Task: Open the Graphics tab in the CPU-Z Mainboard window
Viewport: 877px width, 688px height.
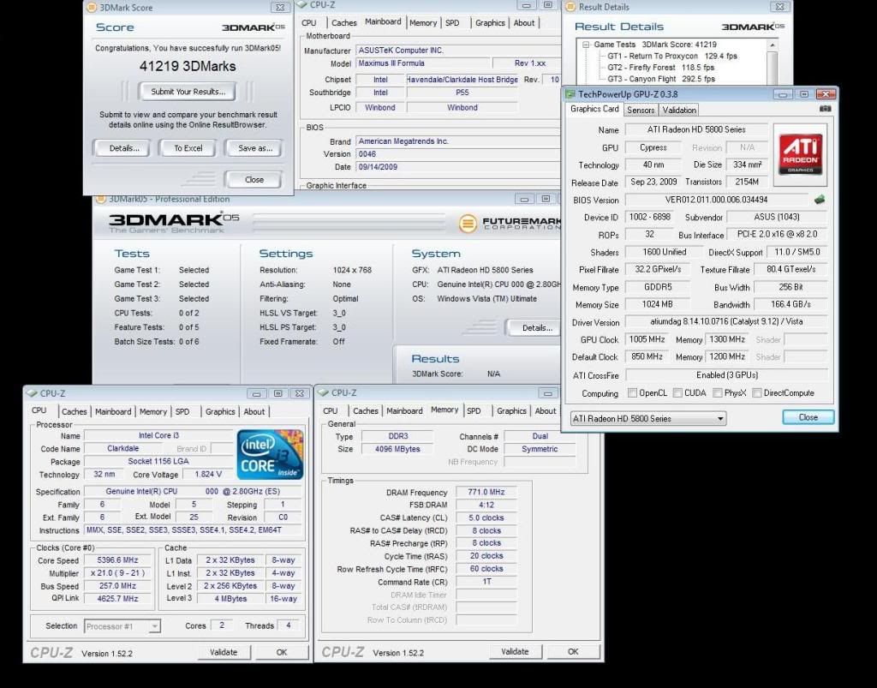Action: [x=490, y=23]
